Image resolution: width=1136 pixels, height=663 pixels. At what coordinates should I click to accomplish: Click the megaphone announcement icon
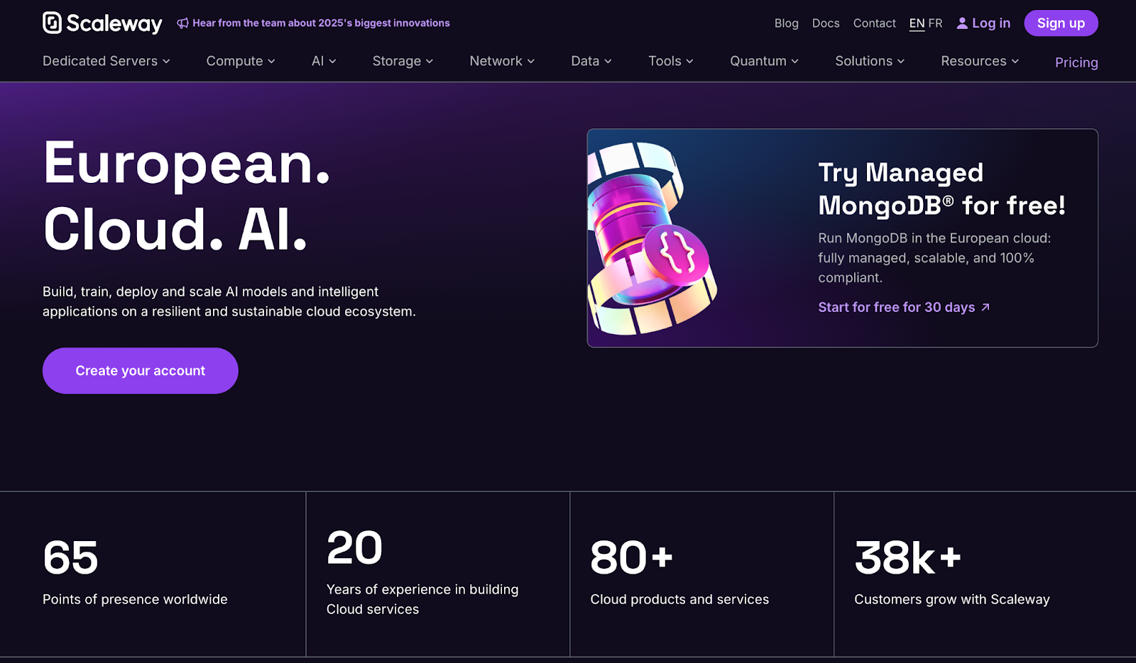coord(184,23)
